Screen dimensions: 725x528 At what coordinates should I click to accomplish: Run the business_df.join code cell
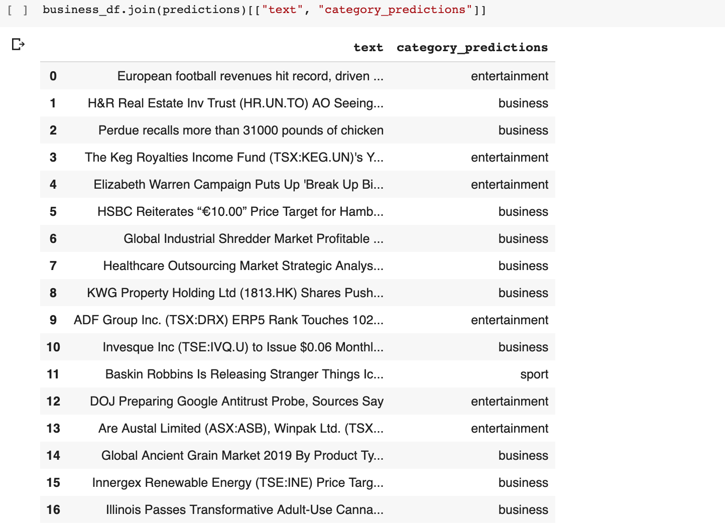click(x=18, y=10)
